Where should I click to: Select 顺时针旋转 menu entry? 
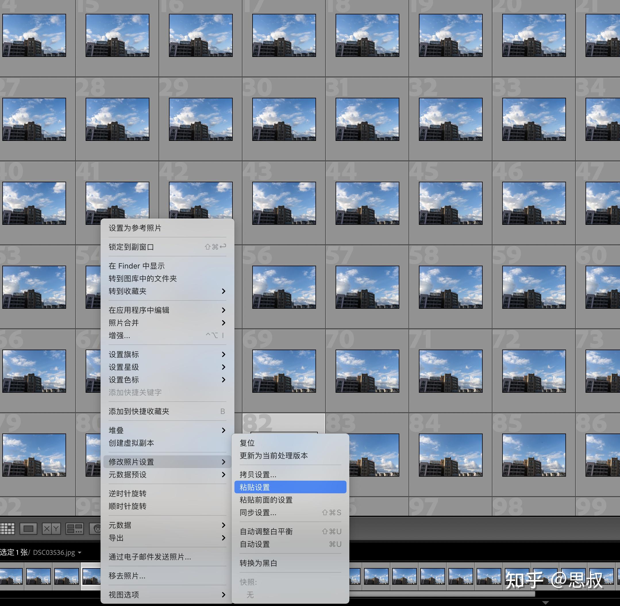(x=167, y=506)
